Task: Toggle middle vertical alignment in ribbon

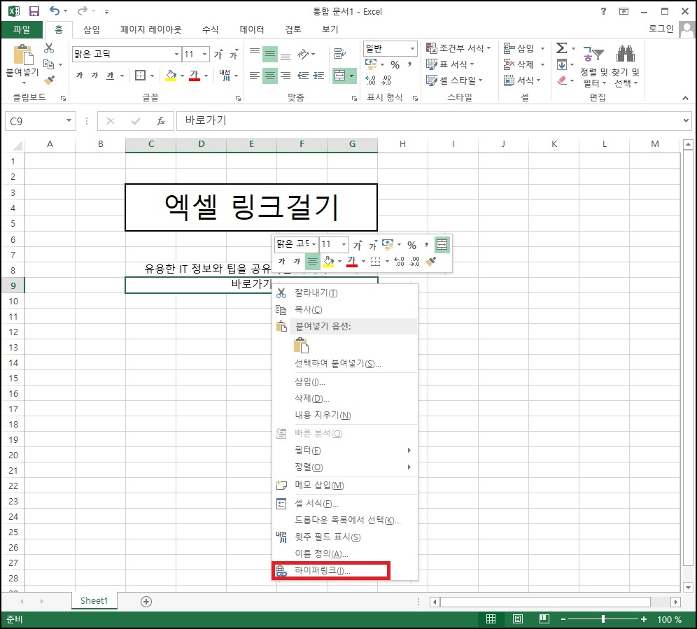Action: pos(270,55)
